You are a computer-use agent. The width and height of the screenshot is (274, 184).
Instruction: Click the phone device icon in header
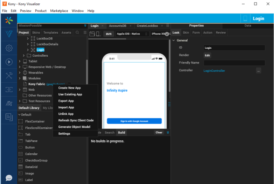point(245,18)
